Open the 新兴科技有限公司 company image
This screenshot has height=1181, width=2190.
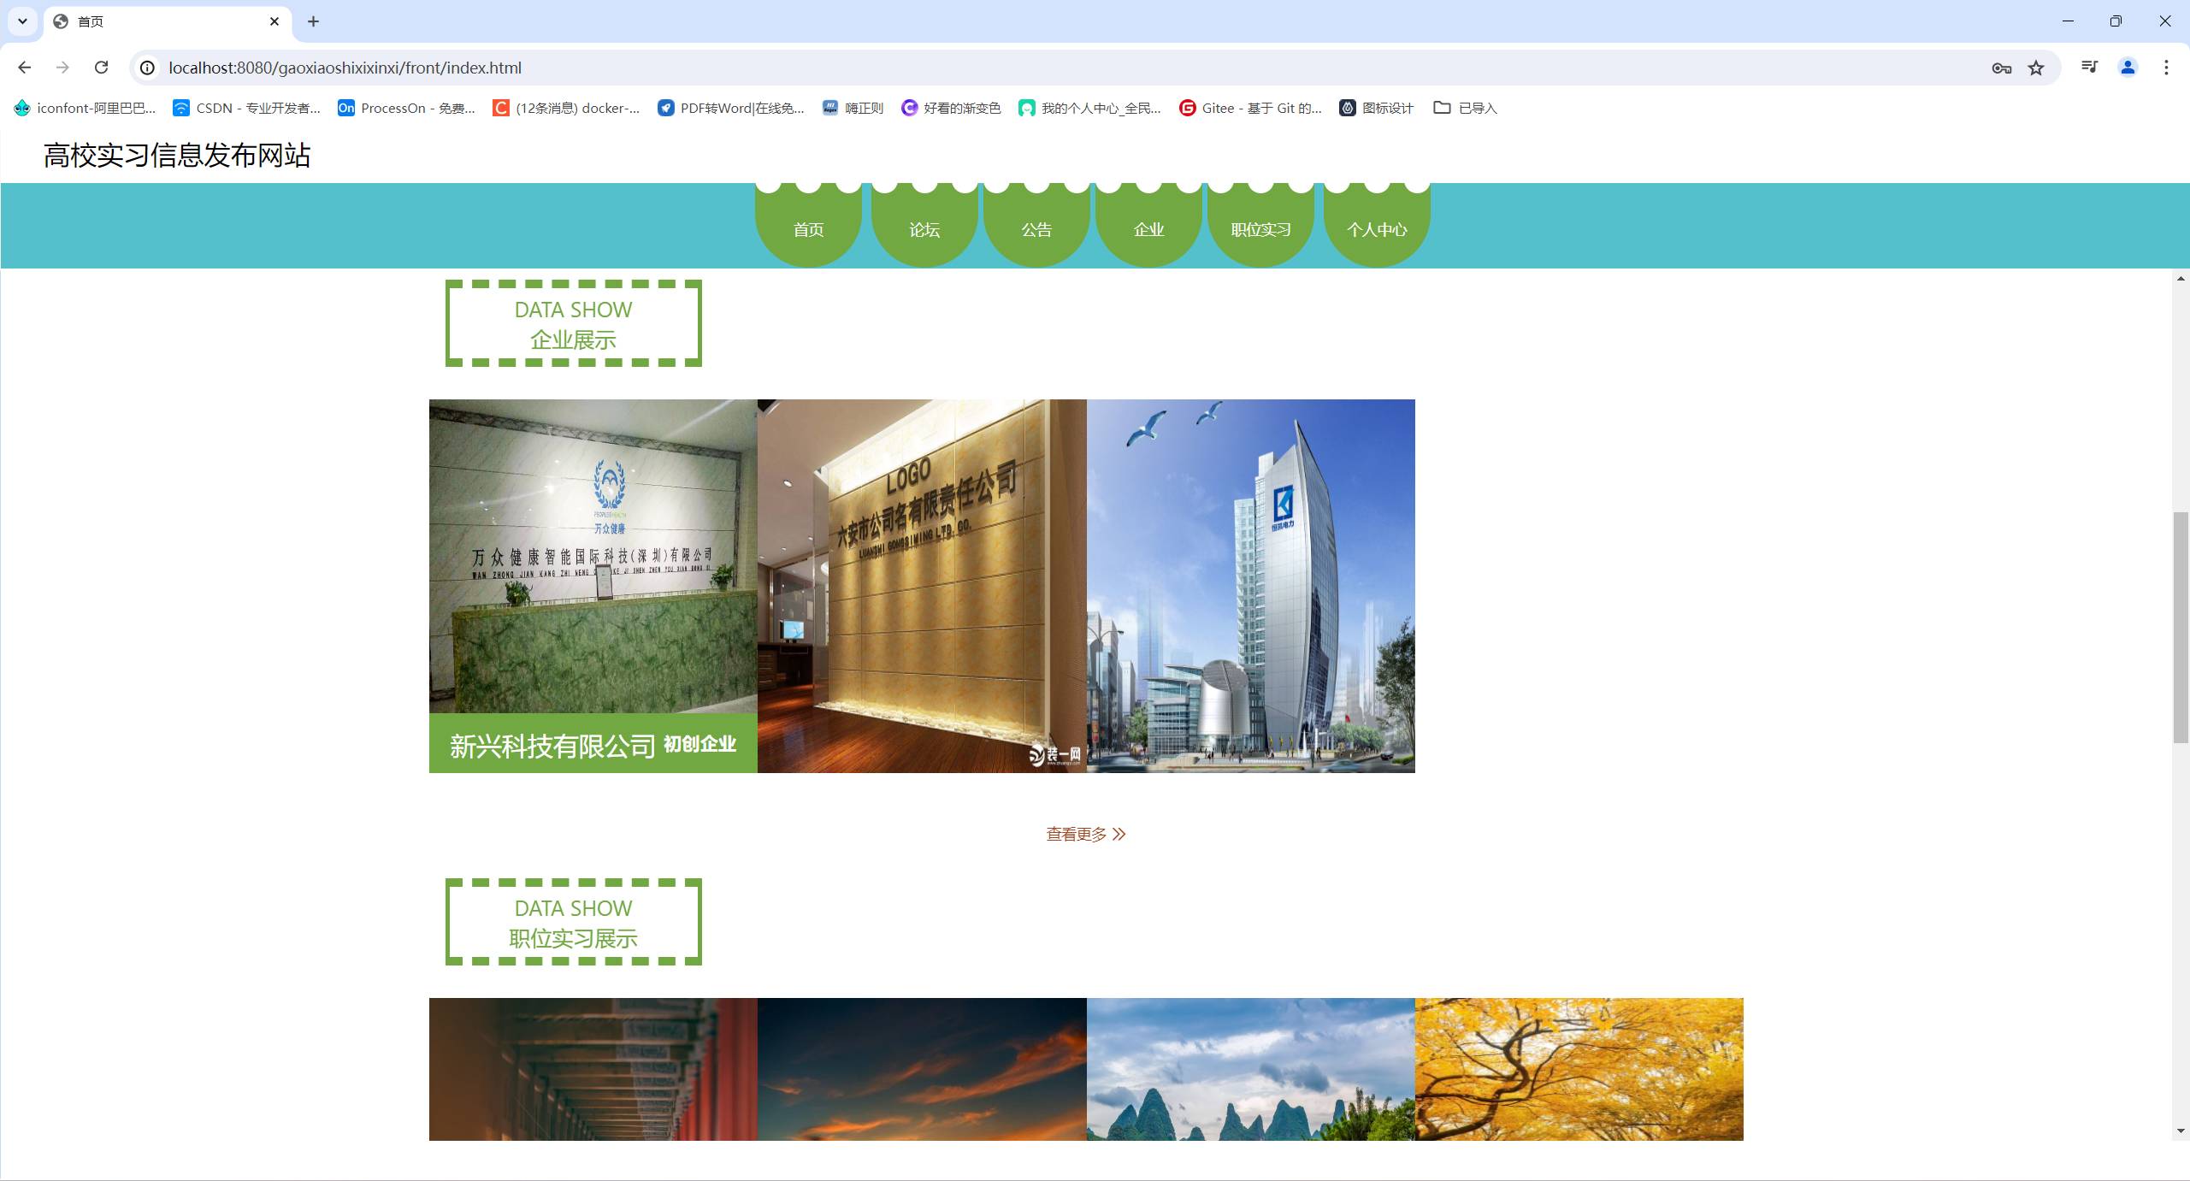click(x=593, y=556)
